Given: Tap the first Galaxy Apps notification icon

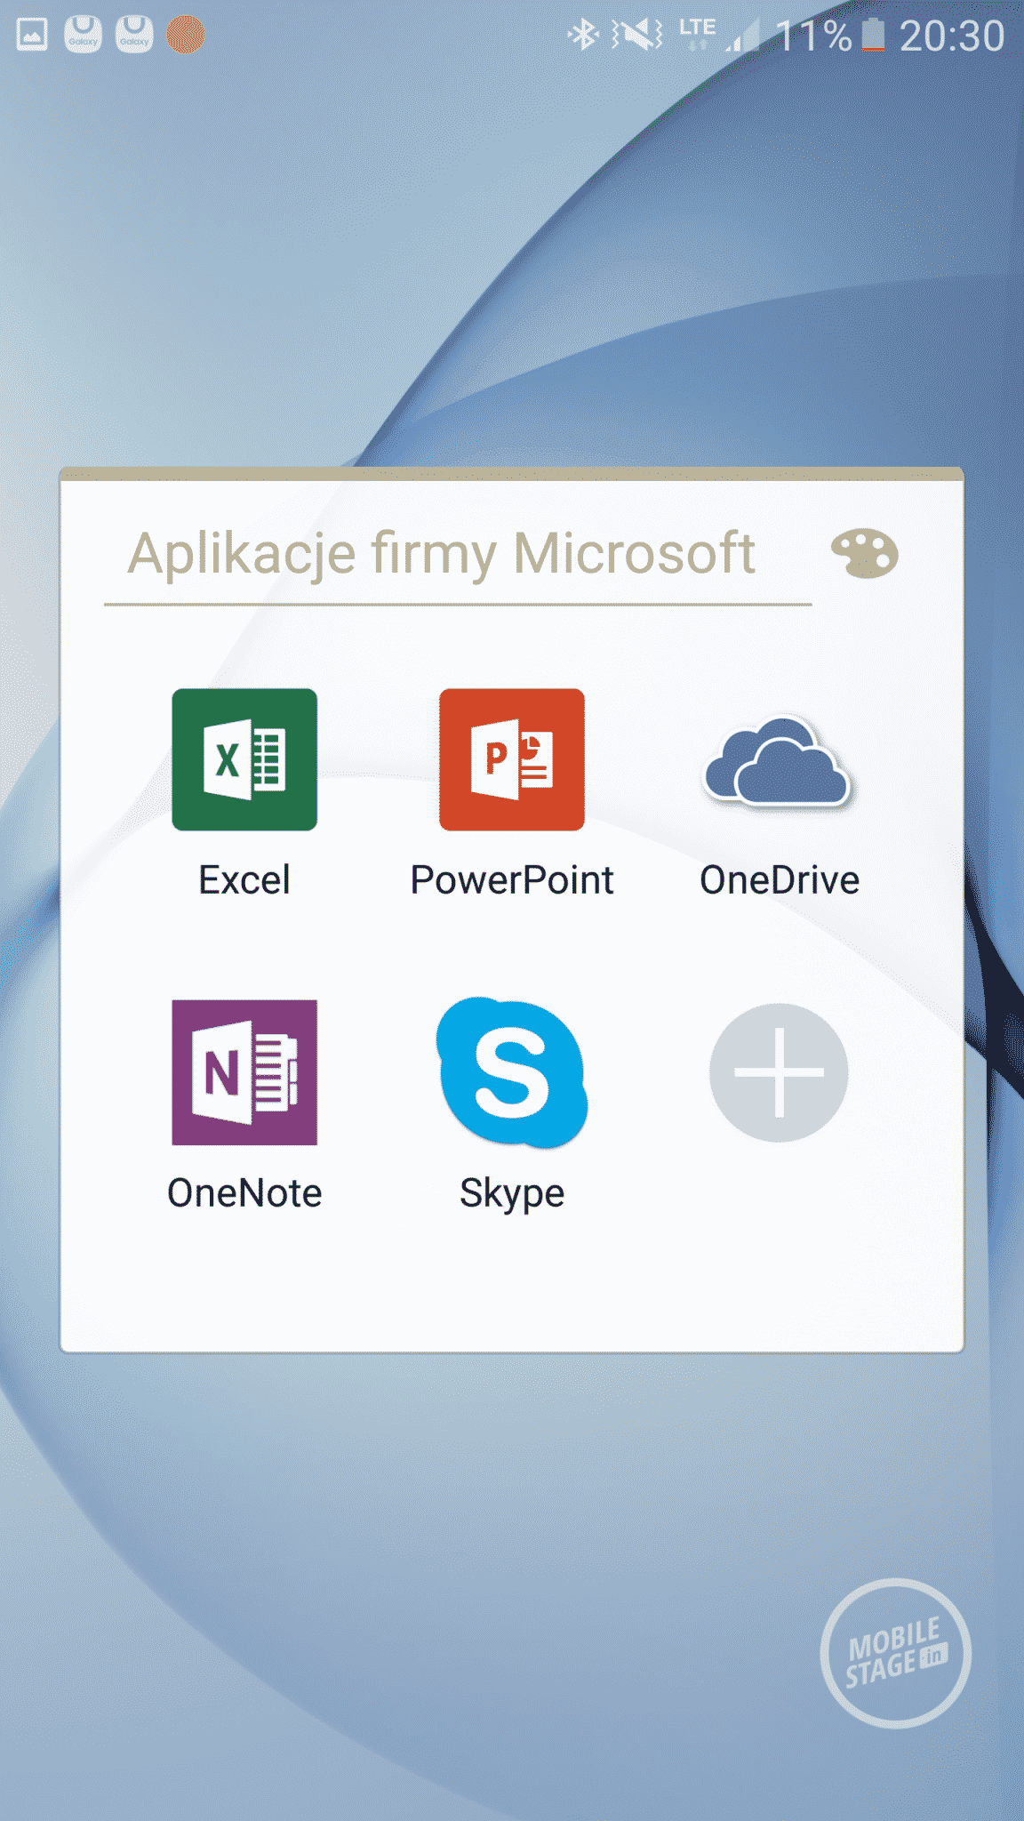Looking at the screenshot, I should [x=83, y=36].
